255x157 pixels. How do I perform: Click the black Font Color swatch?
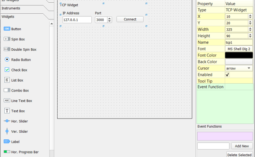point(239,55)
